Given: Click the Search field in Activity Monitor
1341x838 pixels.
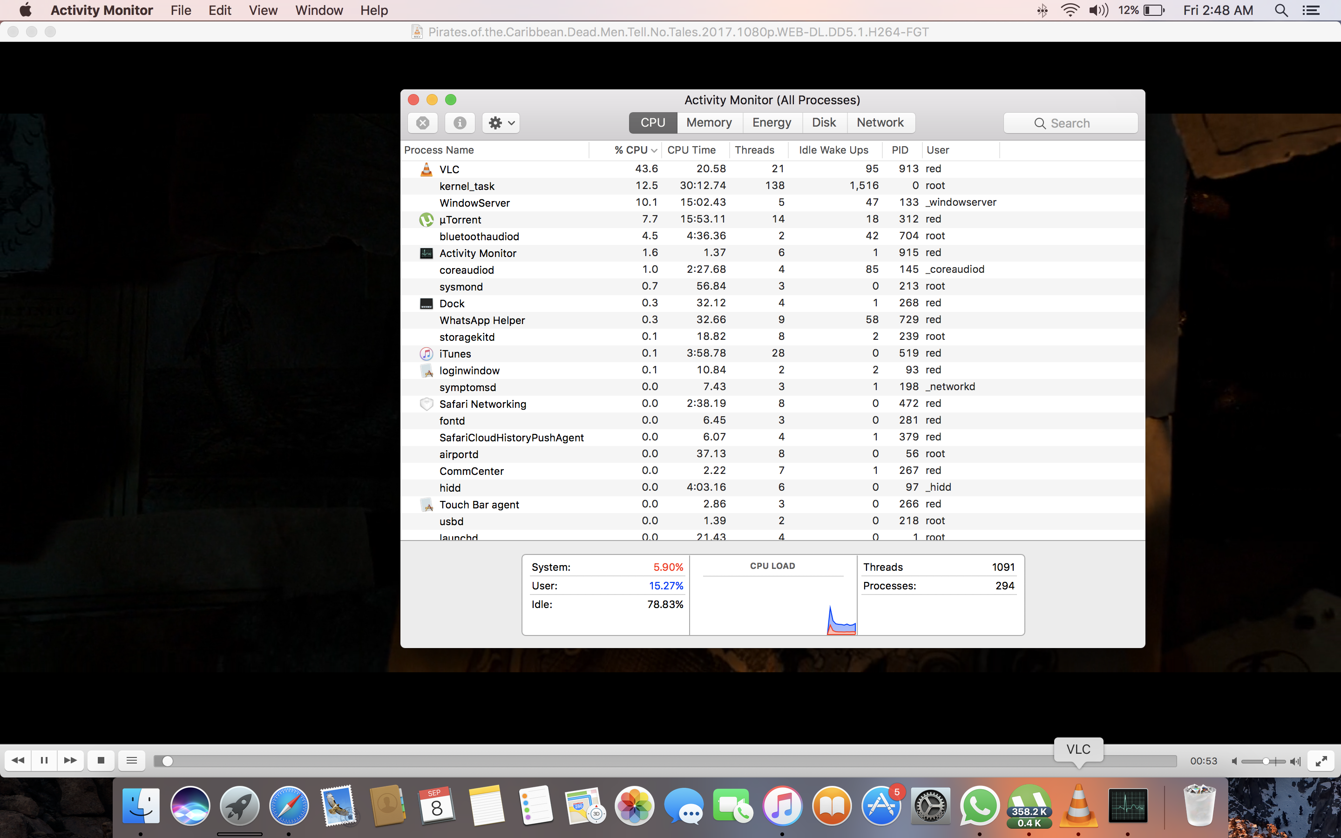Looking at the screenshot, I should click(1070, 123).
